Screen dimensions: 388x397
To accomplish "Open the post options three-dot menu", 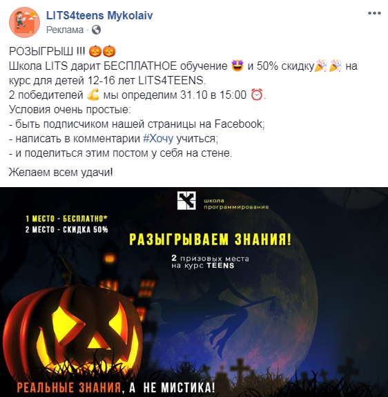I will 374,13.
